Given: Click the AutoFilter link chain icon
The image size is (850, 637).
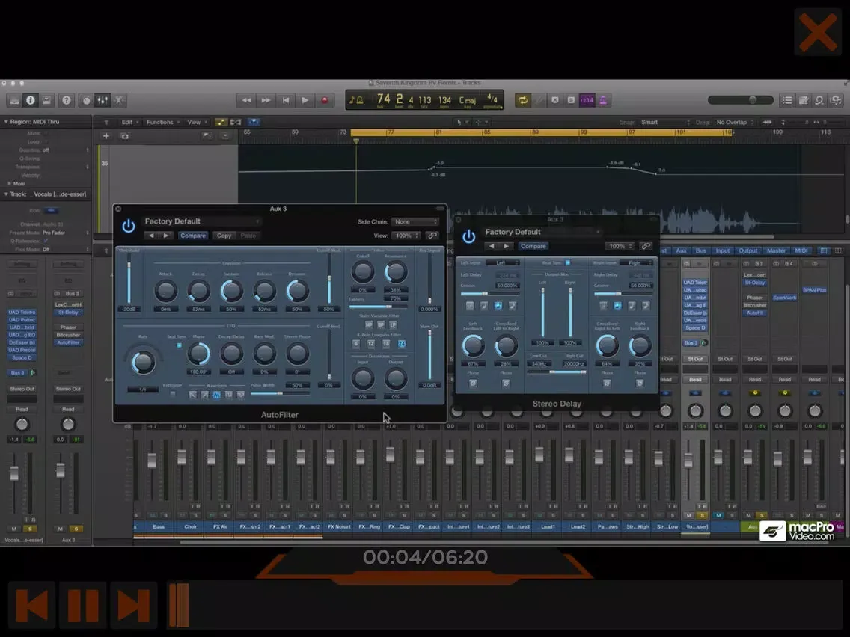Looking at the screenshot, I should point(432,236).
